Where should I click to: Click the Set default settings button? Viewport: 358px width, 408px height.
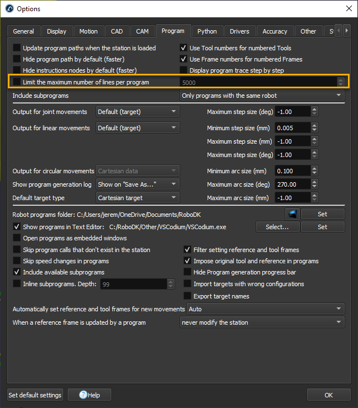tap(35, 395)
